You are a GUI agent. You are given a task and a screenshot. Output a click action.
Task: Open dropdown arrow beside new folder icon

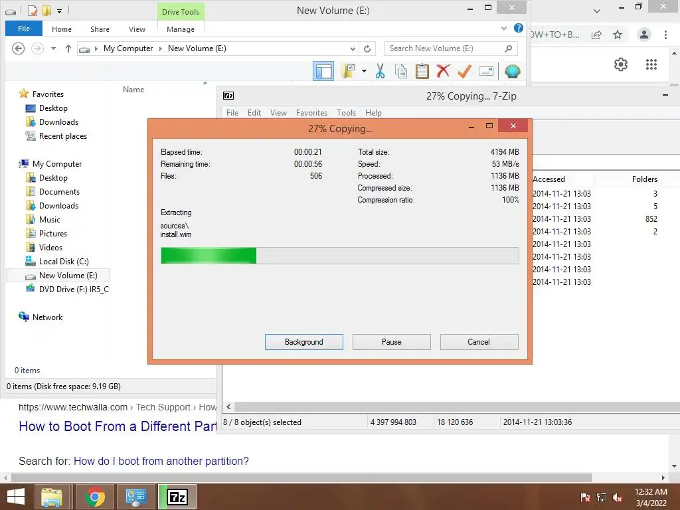(x=365, y=71)
